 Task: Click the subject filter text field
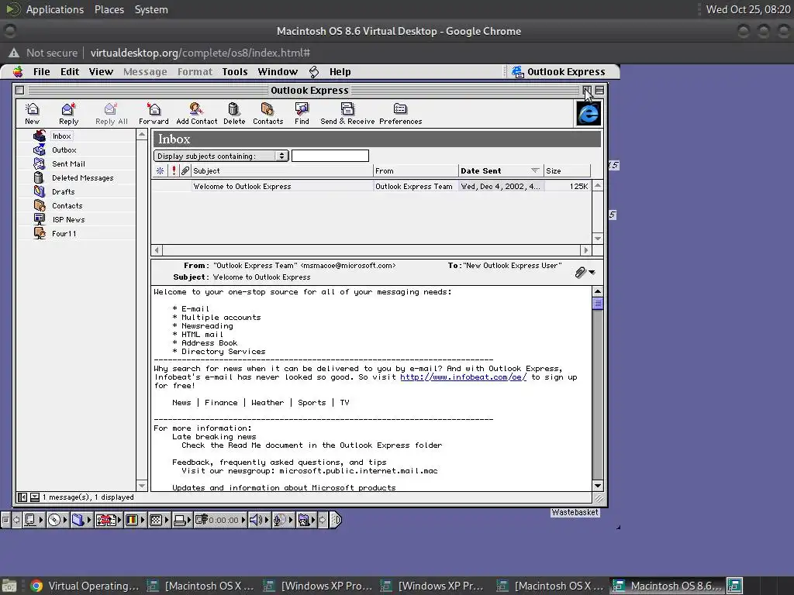coord(330,156)
